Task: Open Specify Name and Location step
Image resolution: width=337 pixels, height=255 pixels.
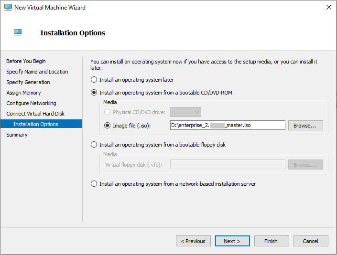Action: click(x=37, y=72)
